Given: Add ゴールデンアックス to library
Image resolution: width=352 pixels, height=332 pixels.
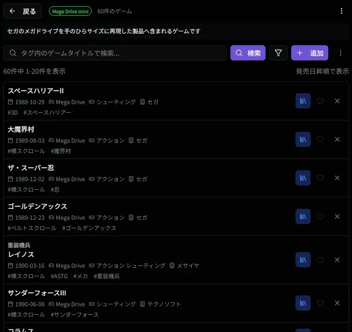Looking at the screenshot, I should (303, 216).
